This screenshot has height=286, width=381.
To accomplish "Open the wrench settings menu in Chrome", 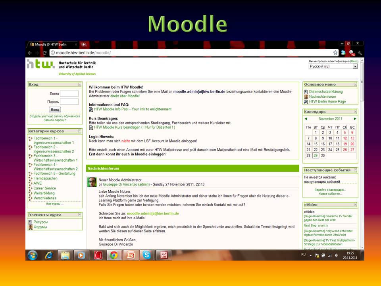I will (360, 53).
